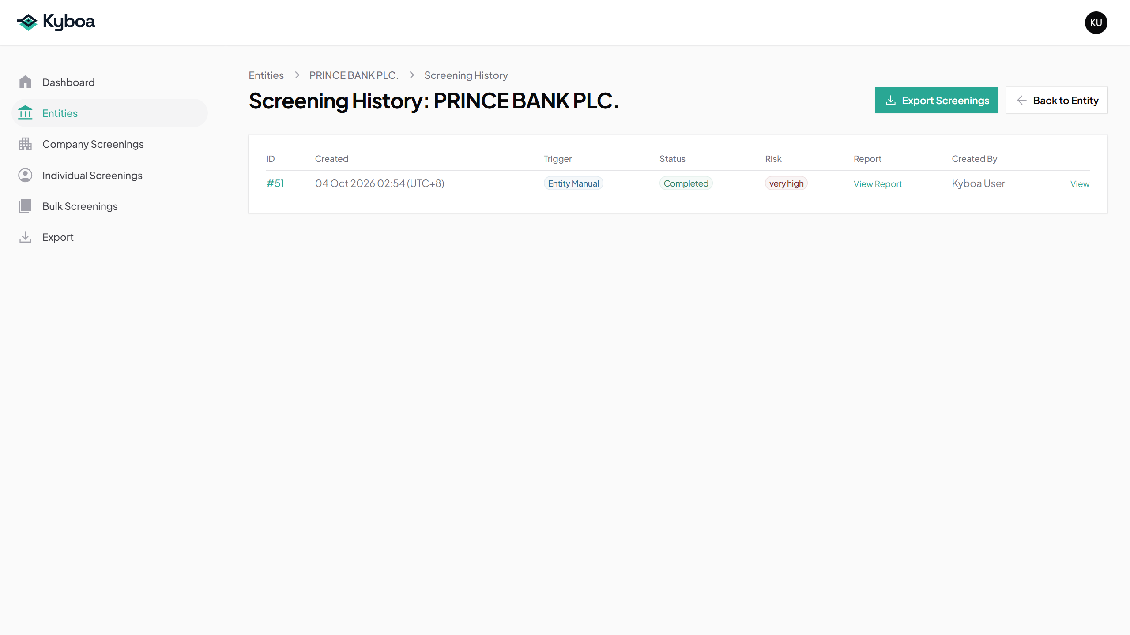Click the Report column header
Screen dimensions: 1130x635
(x=867, y=159)
